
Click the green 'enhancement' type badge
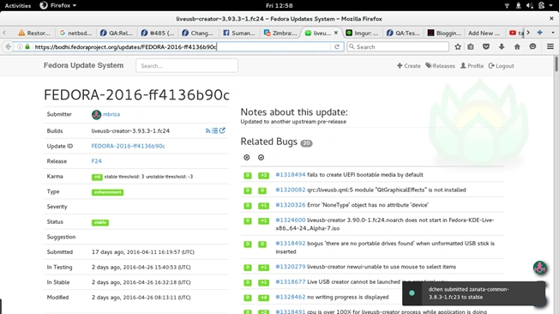[x=107, y=192]
